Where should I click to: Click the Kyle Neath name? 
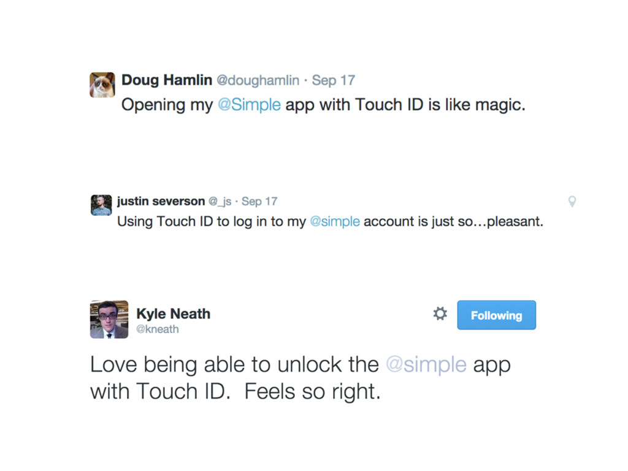point(173,313)
